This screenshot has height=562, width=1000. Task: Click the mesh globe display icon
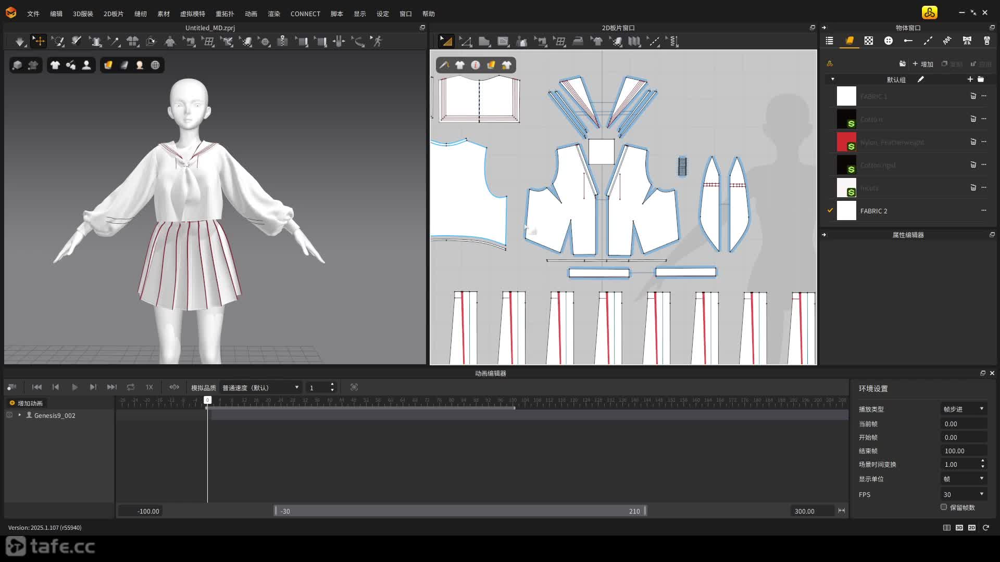155,65
